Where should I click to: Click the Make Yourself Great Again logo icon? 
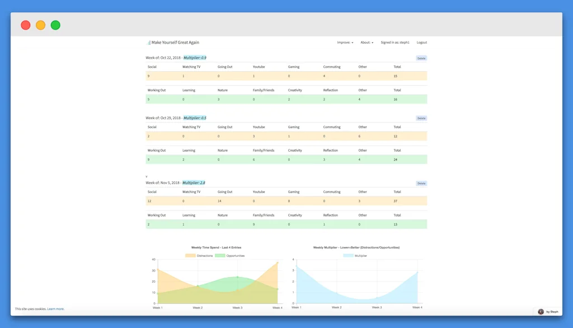coord(148,43)
